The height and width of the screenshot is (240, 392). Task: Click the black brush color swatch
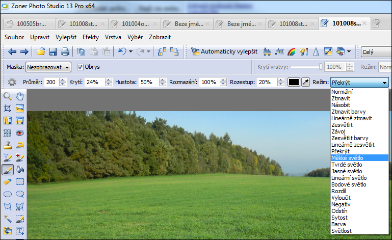pos(294,83)
